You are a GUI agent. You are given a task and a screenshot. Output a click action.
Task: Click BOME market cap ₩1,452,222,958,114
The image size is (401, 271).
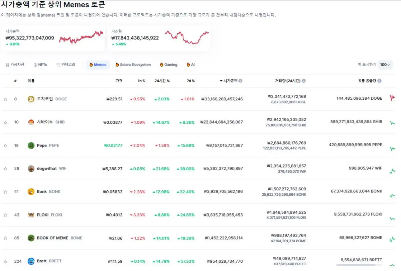(x=224, y=238)
